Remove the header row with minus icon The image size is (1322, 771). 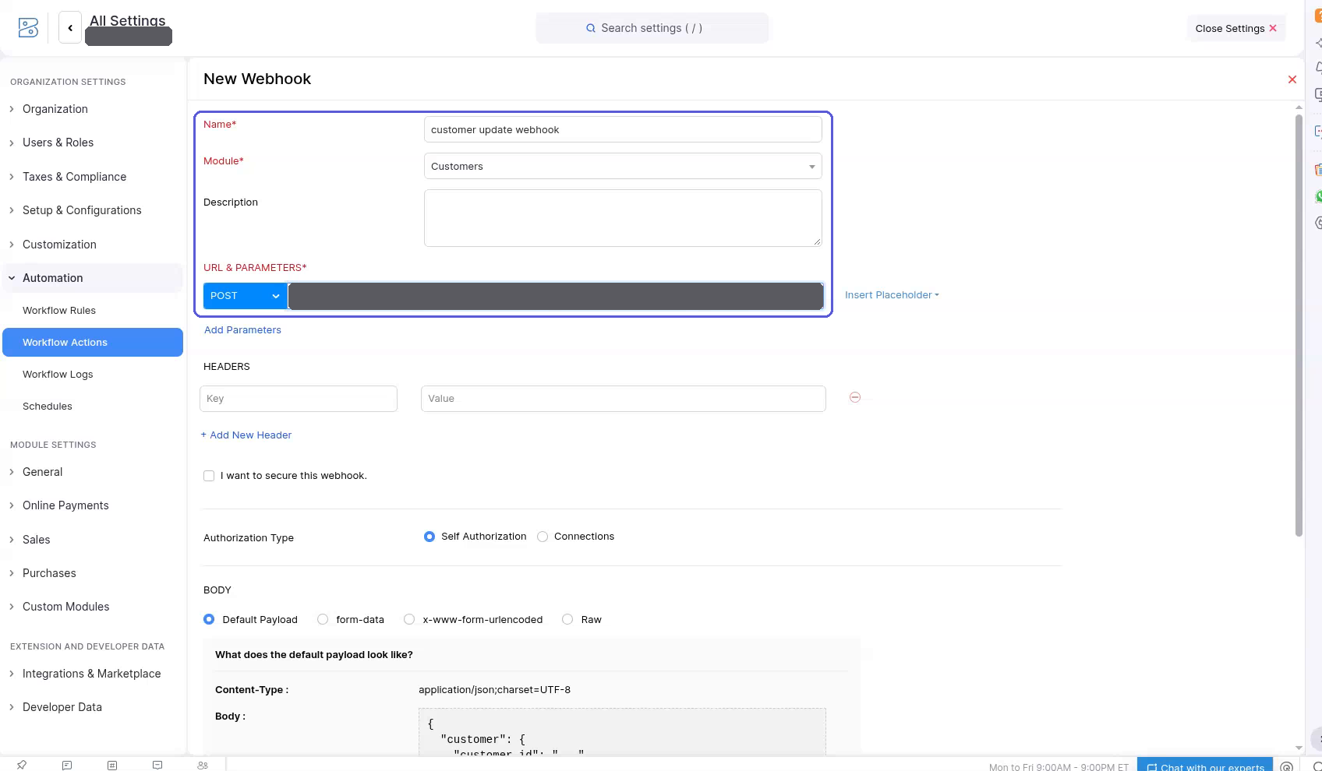point(855,397)
